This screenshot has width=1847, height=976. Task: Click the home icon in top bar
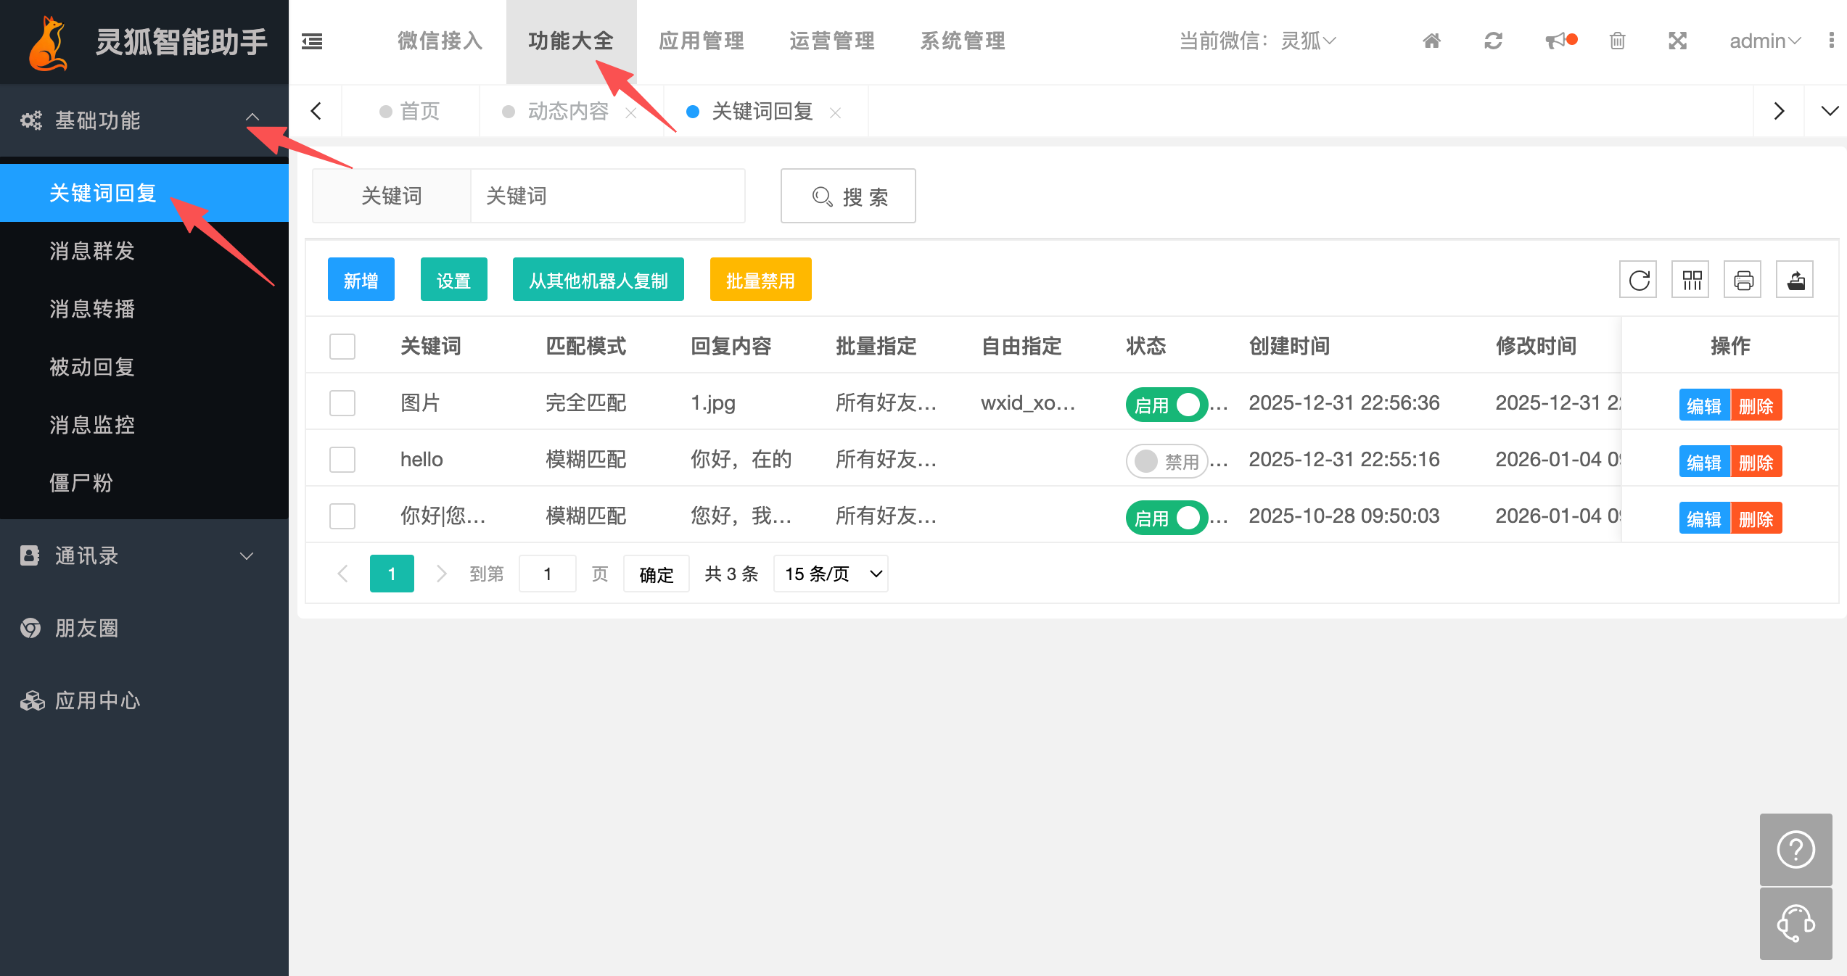coord(1431,41)
